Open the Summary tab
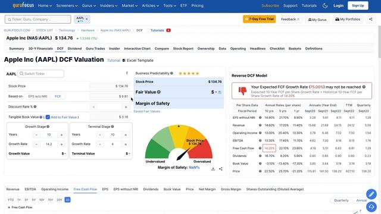The image size is (381, 214). click(x=17, y=49)
